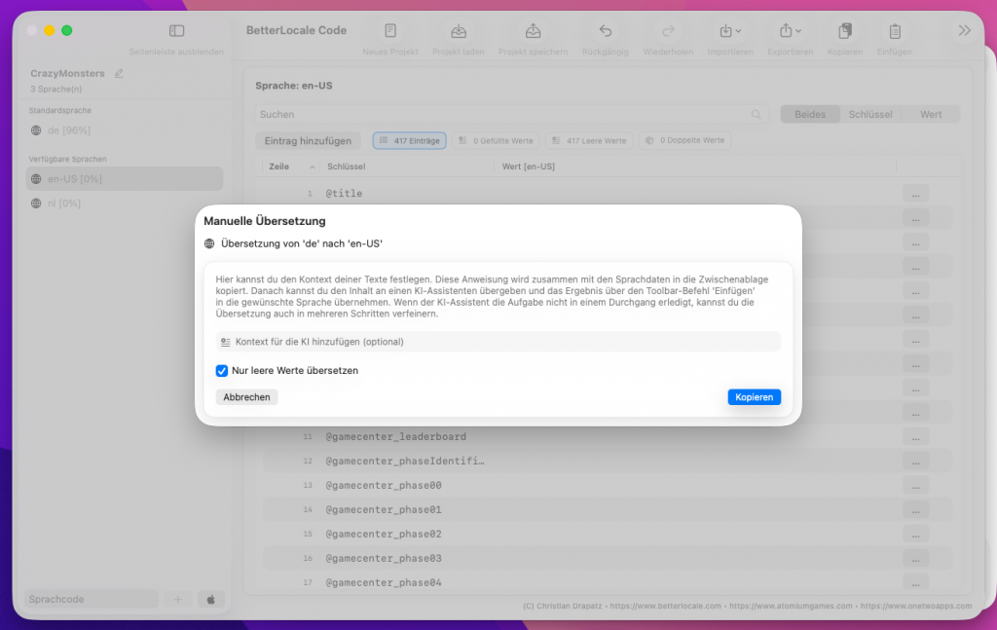Open the Exportieren dropdown menu

[x=790, y=31]
